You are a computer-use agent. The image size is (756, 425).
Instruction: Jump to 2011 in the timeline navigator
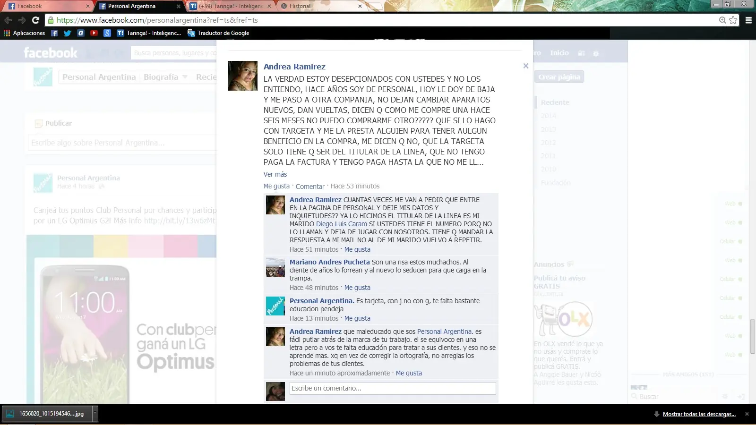click(x=549, y=156)
